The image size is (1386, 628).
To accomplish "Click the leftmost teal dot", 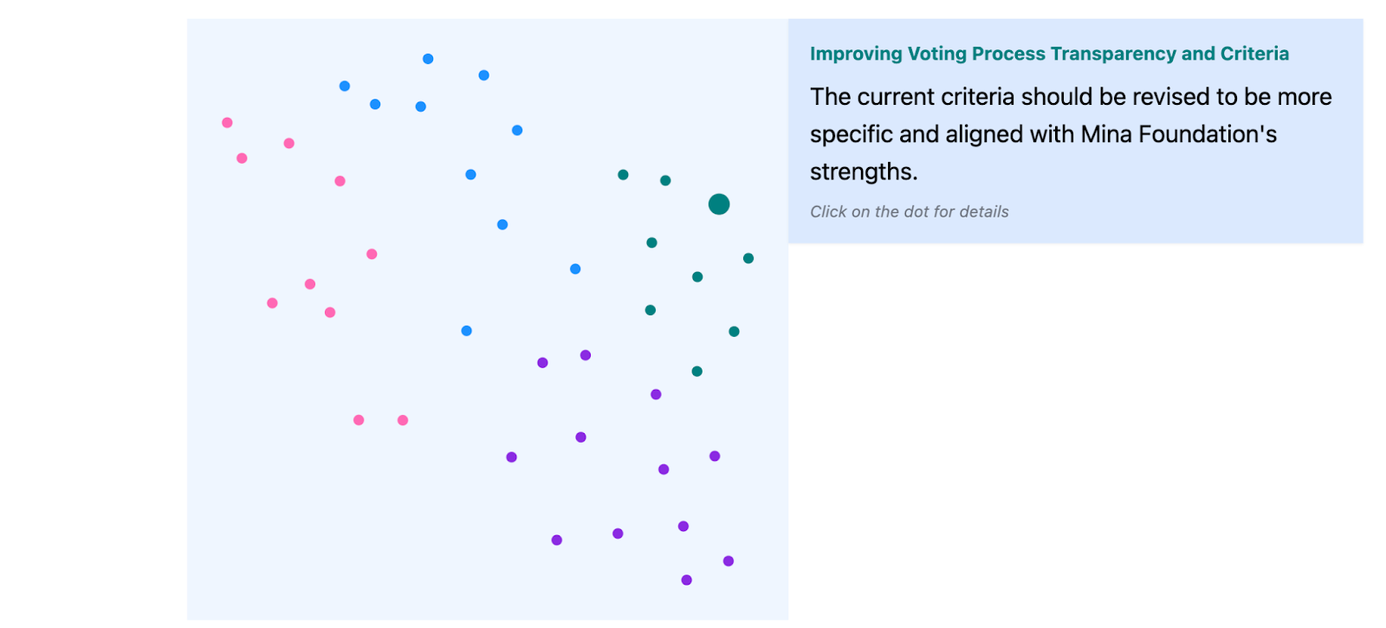I will pos(623,175).
